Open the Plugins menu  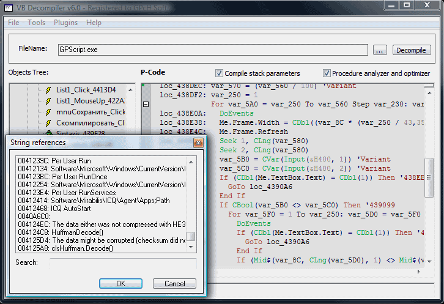point(65,23)
